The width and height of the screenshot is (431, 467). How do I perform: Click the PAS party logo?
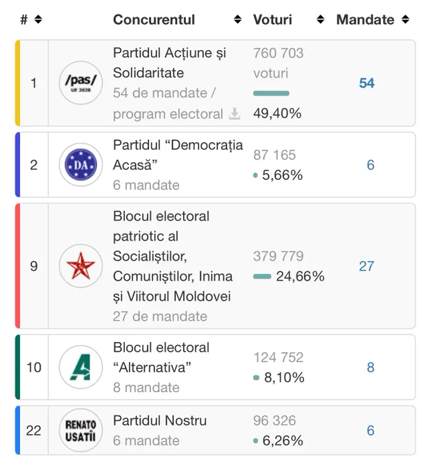(x=81, y=83)
